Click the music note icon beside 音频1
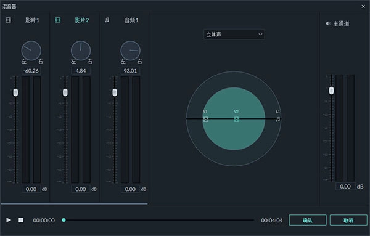 107,20
